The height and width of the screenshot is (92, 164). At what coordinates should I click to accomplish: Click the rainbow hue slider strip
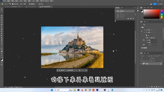(x=162, y=14)
